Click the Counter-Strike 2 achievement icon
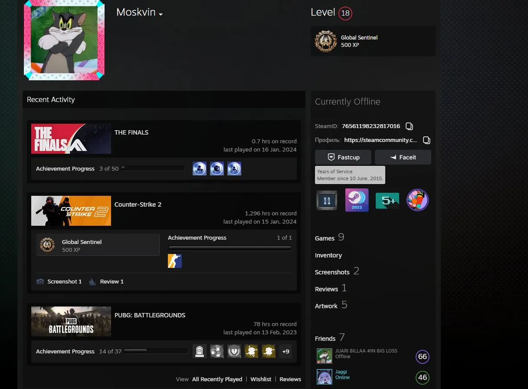This screenshot has width=528, height=389. tap(175, 261)
